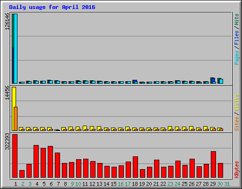Click the red KBytes bar for day 11

[86, 168]
